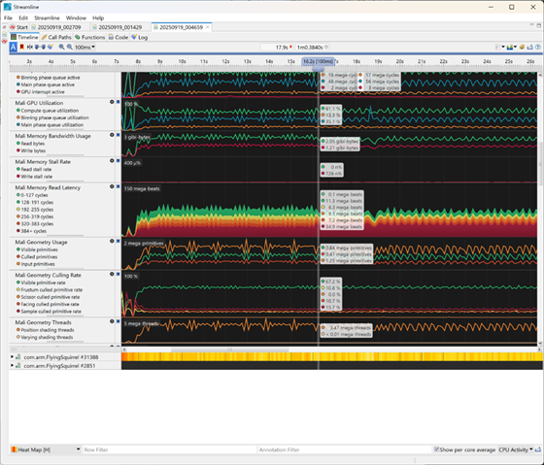
Task: Click the 20s mark on time ruler
Action: pyautogui.click(x=399, y=61)
